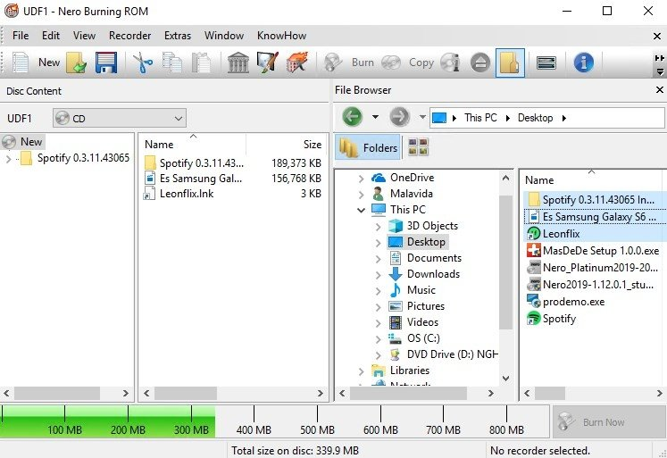Select the New disc root node
The width and height of the screenshot is (667, 458).
pos(22,142)
